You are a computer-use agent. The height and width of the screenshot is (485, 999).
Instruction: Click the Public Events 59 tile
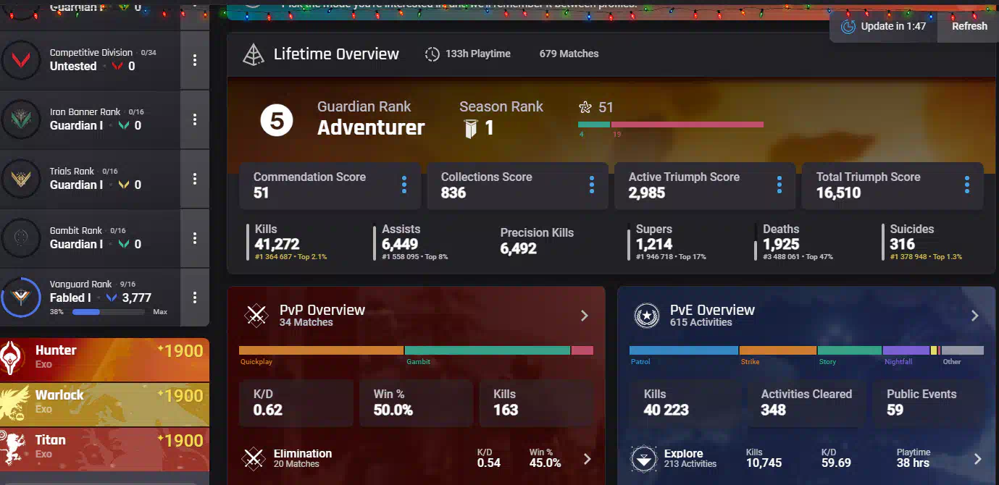tap(929, 403)
